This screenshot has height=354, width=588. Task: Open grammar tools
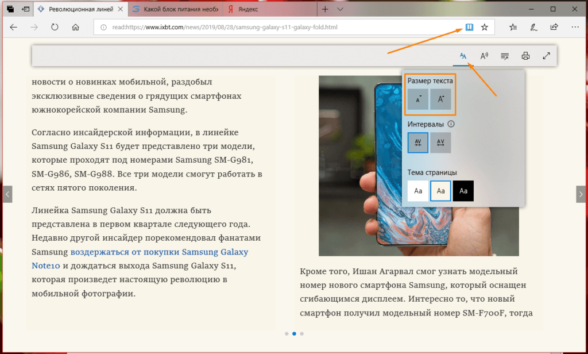[x=505, y=56]
